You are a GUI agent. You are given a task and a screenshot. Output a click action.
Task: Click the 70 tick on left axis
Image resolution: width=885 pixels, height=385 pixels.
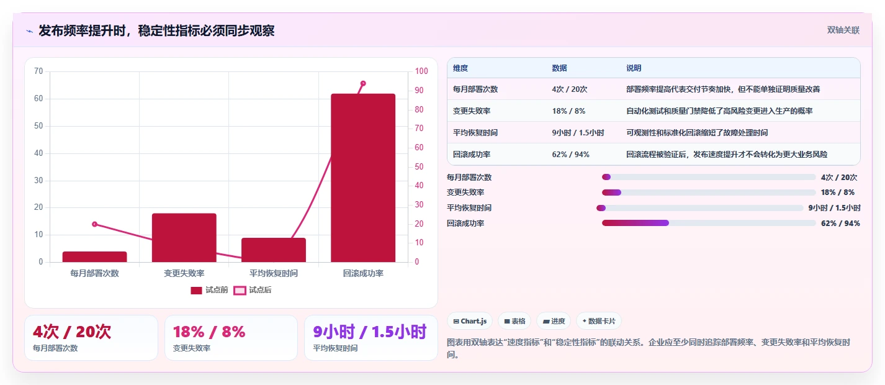[38, 71]
